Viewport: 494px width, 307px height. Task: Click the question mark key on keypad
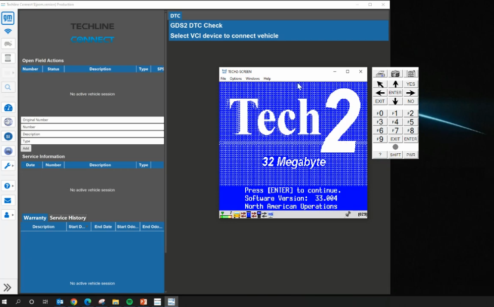point(380,155)
